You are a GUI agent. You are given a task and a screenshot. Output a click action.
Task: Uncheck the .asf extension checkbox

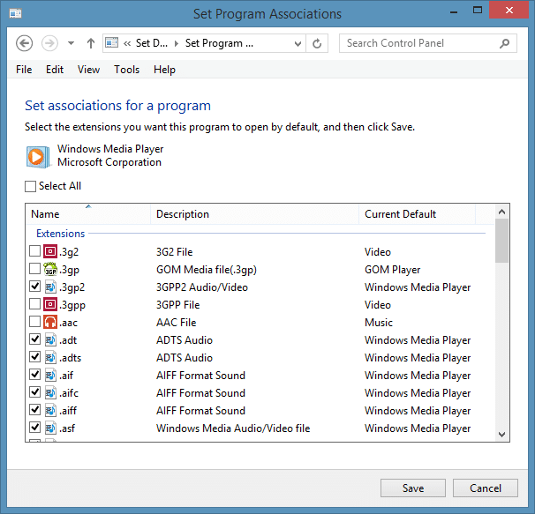(x=34, y=428)
